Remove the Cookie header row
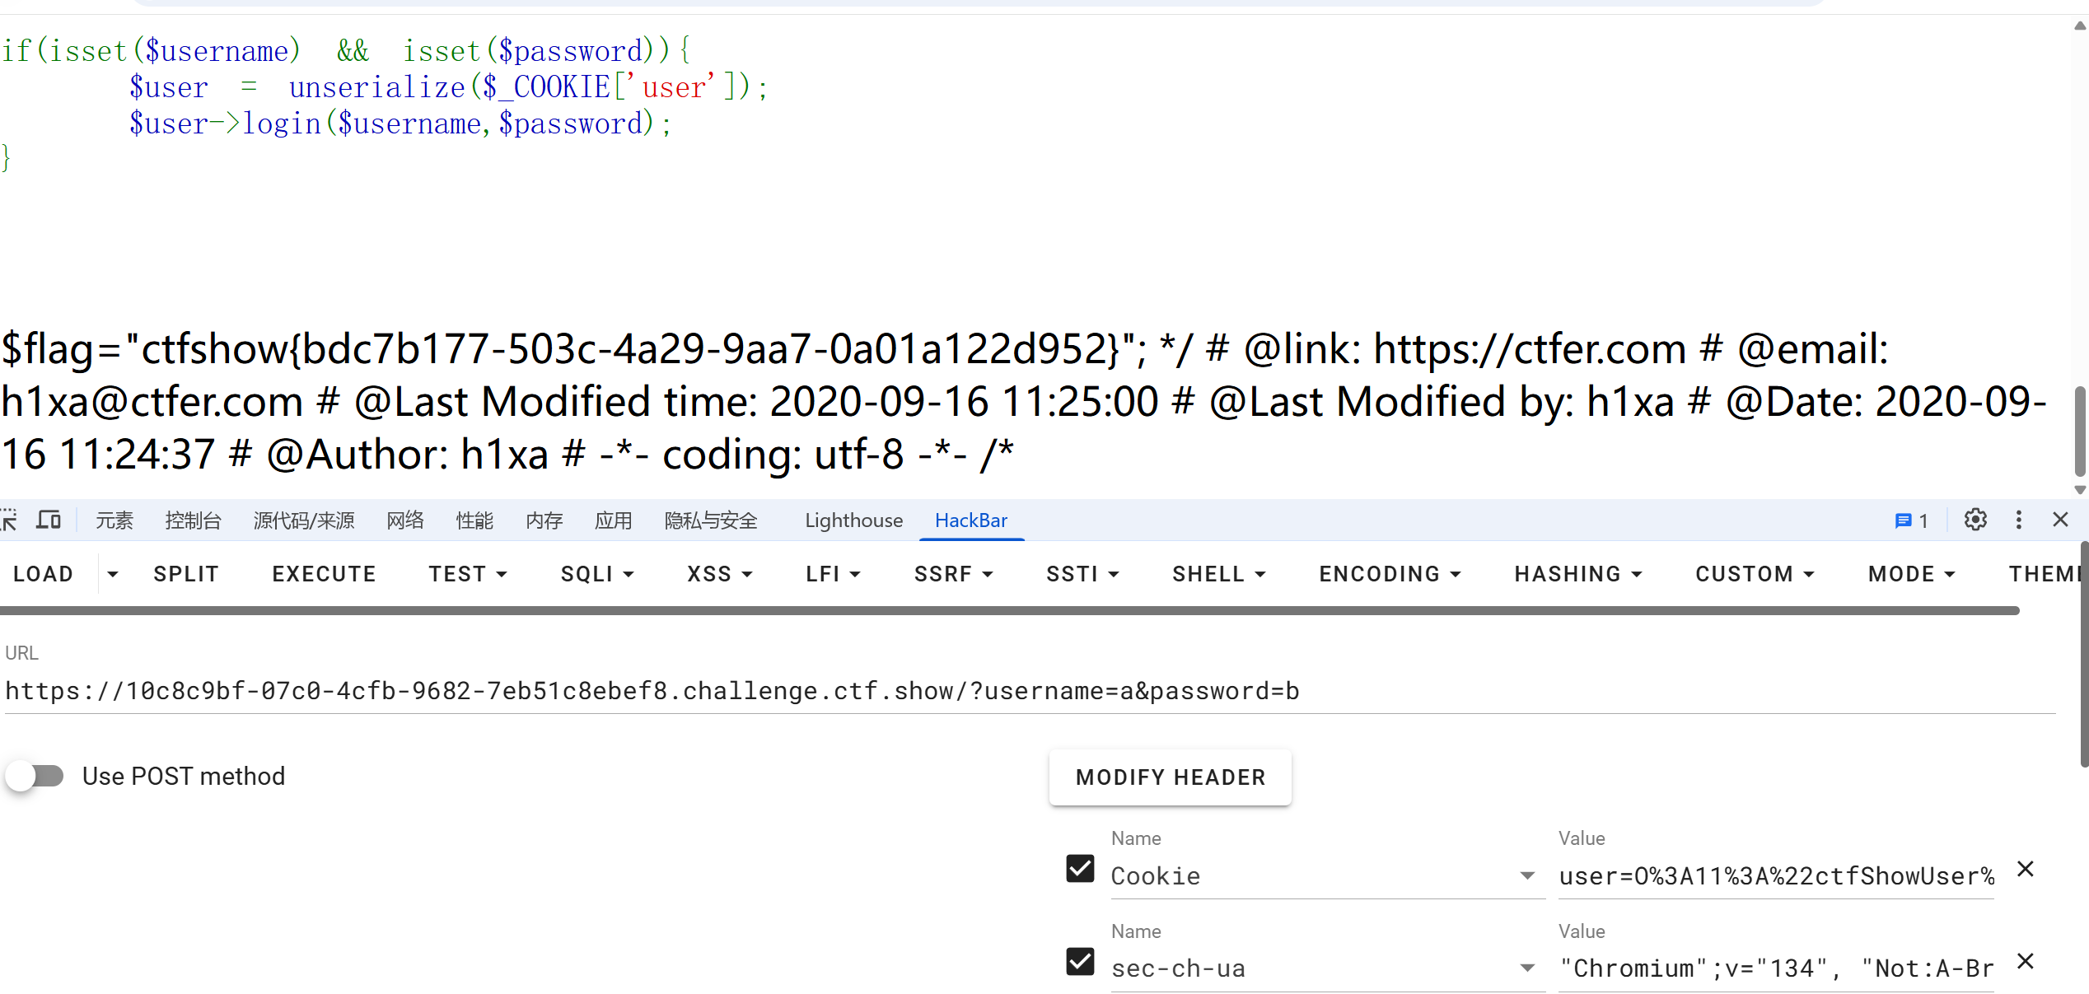 click(x=2026, y=869)
